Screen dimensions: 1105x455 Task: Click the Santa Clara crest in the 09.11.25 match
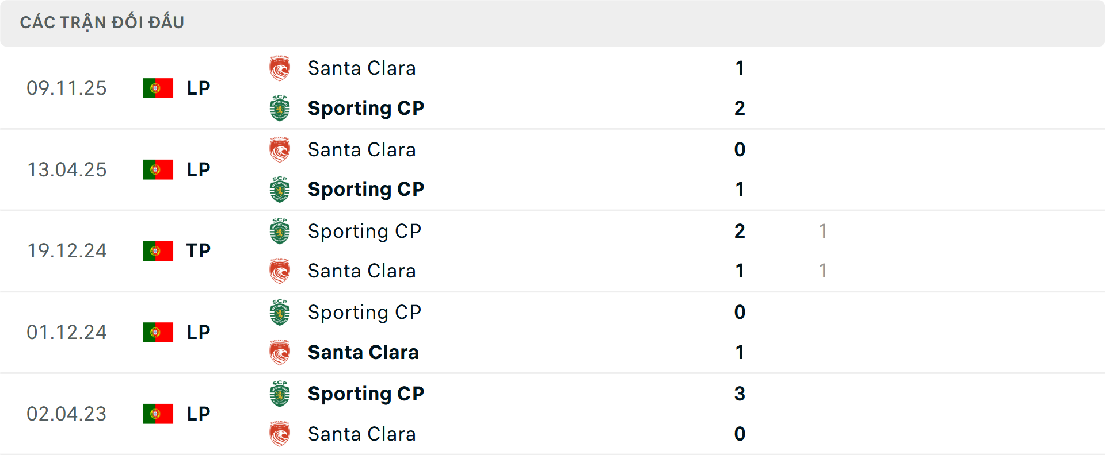[279, 68]
